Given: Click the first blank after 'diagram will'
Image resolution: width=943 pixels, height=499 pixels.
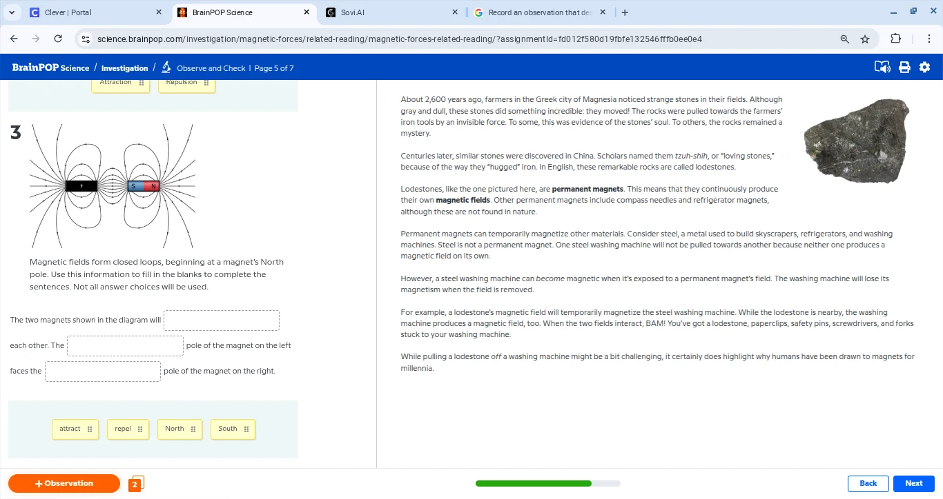Looking at the screenshot, I should click(x=222, y=320).
